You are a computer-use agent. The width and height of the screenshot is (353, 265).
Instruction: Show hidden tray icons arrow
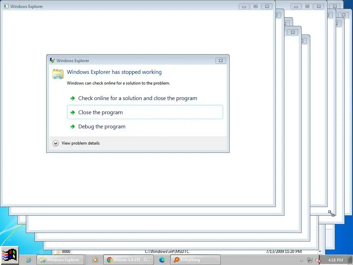pos(301,260)
